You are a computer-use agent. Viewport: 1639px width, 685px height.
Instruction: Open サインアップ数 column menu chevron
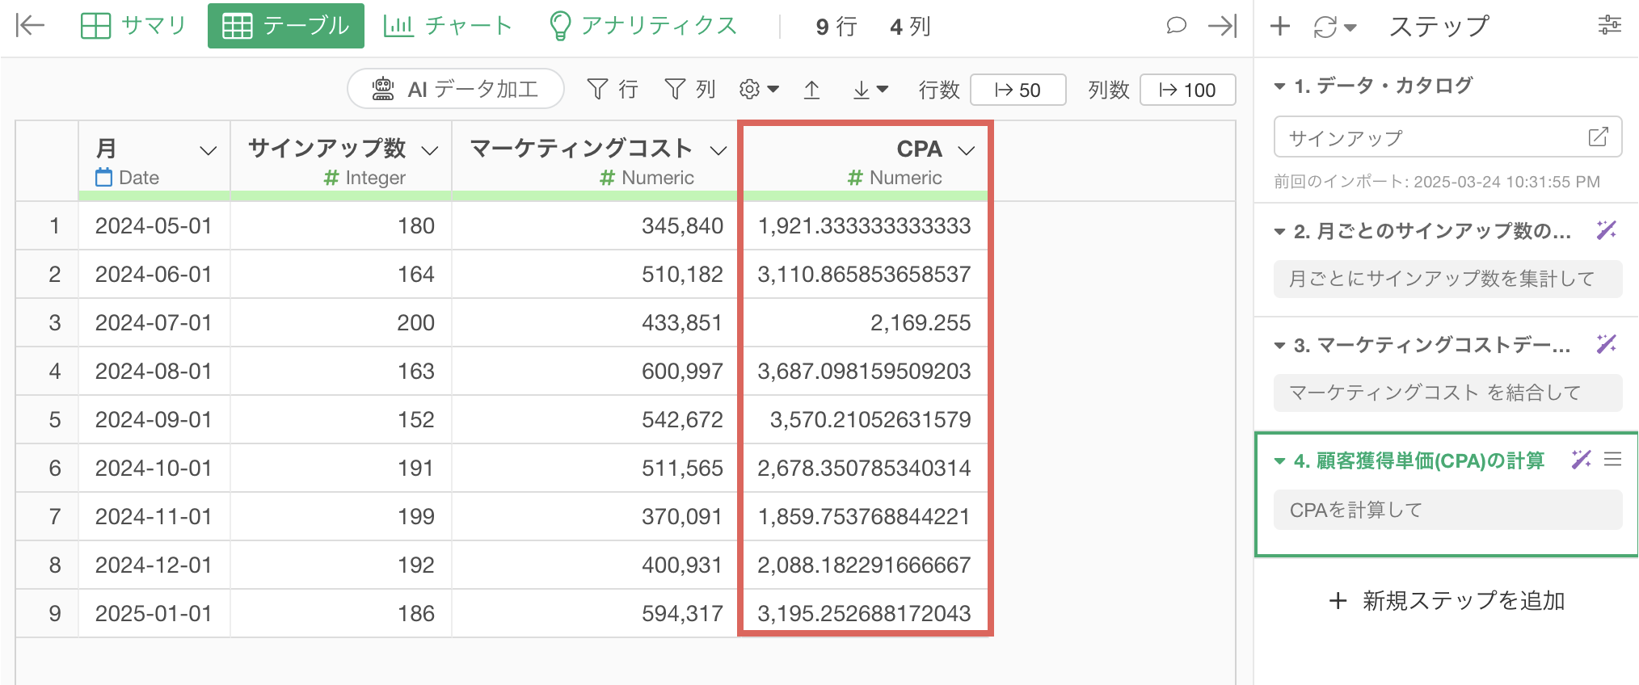pyautogui.click(x=430, y=150)
